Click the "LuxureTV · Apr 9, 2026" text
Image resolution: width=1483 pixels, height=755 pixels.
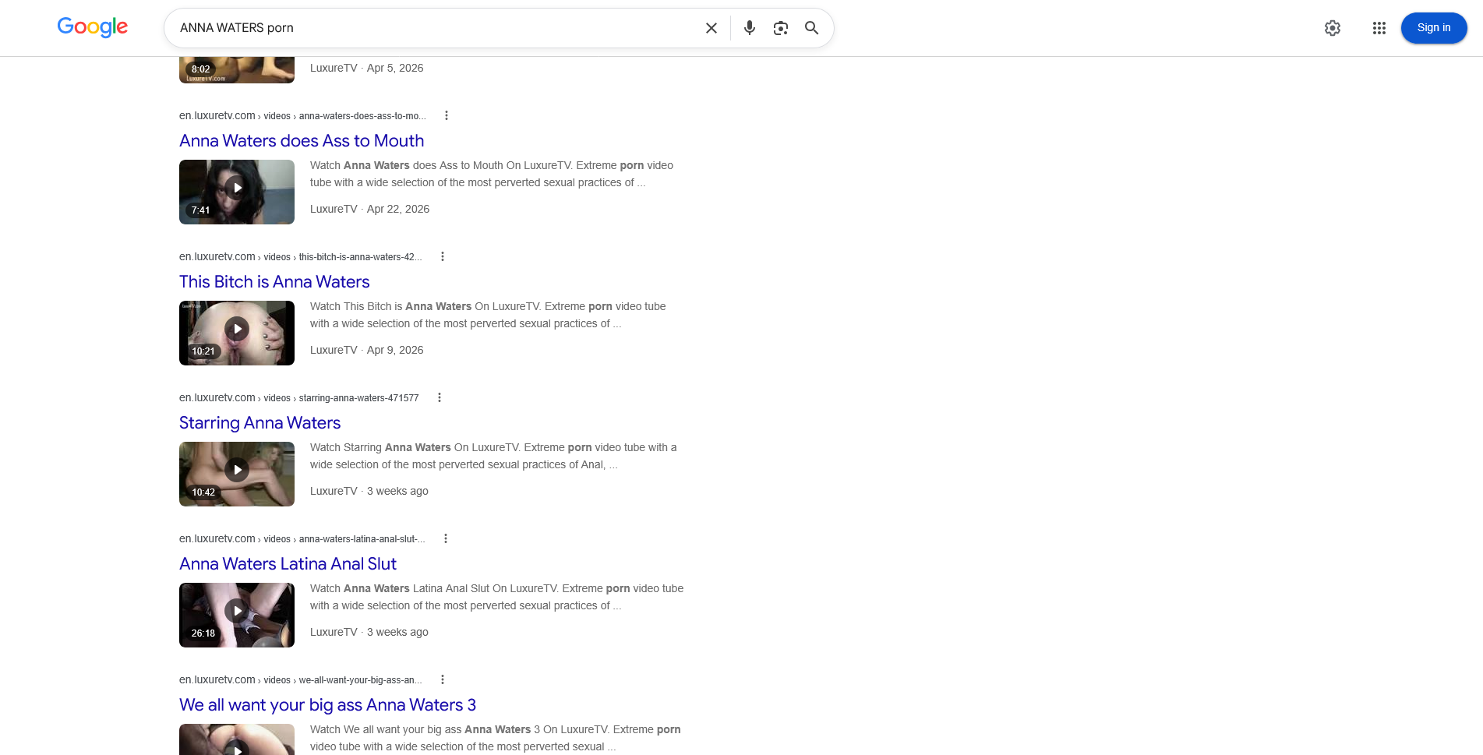tap(367, 350)
